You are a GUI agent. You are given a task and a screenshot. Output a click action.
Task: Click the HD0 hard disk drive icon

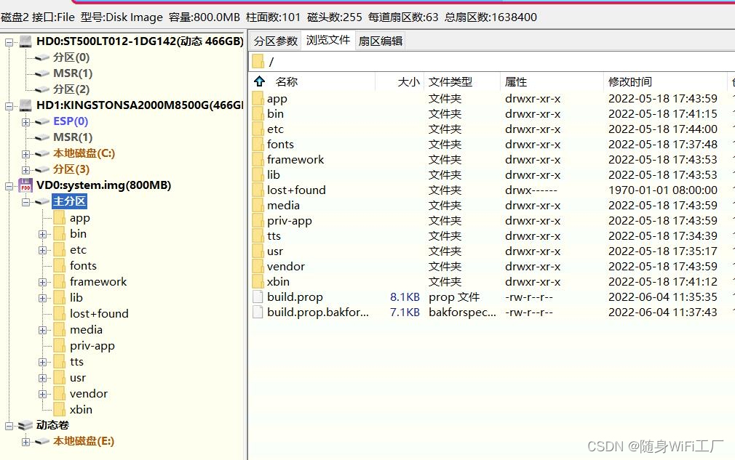coord(25,41)
